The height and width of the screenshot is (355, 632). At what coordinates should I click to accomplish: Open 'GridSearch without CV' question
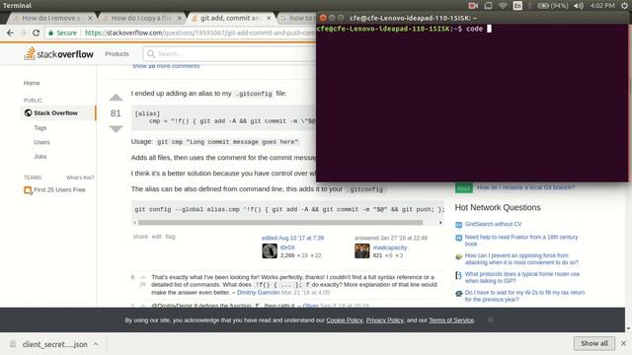(494, 224)
